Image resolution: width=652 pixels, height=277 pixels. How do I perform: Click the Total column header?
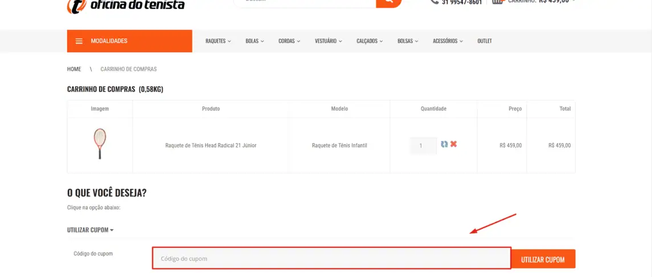click(x=565, y=108)
